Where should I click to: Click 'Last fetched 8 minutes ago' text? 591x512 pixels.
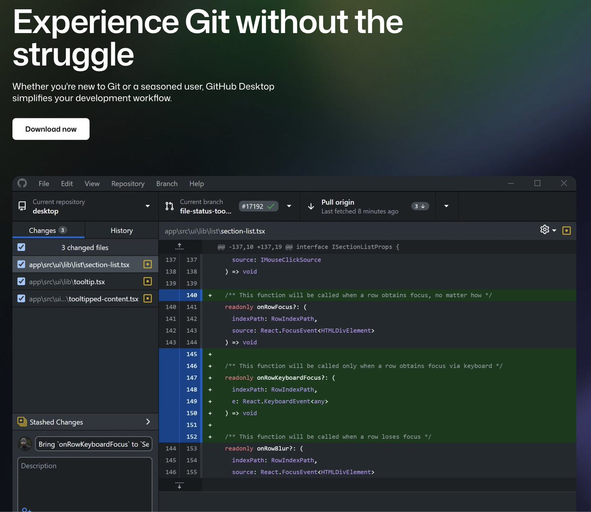[x=360, y=211]
